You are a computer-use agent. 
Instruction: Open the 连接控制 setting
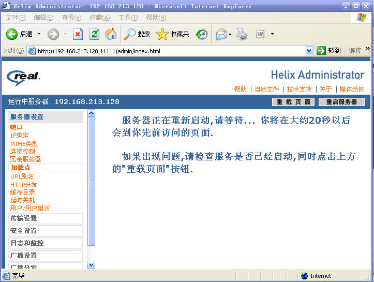pos(22,151)
